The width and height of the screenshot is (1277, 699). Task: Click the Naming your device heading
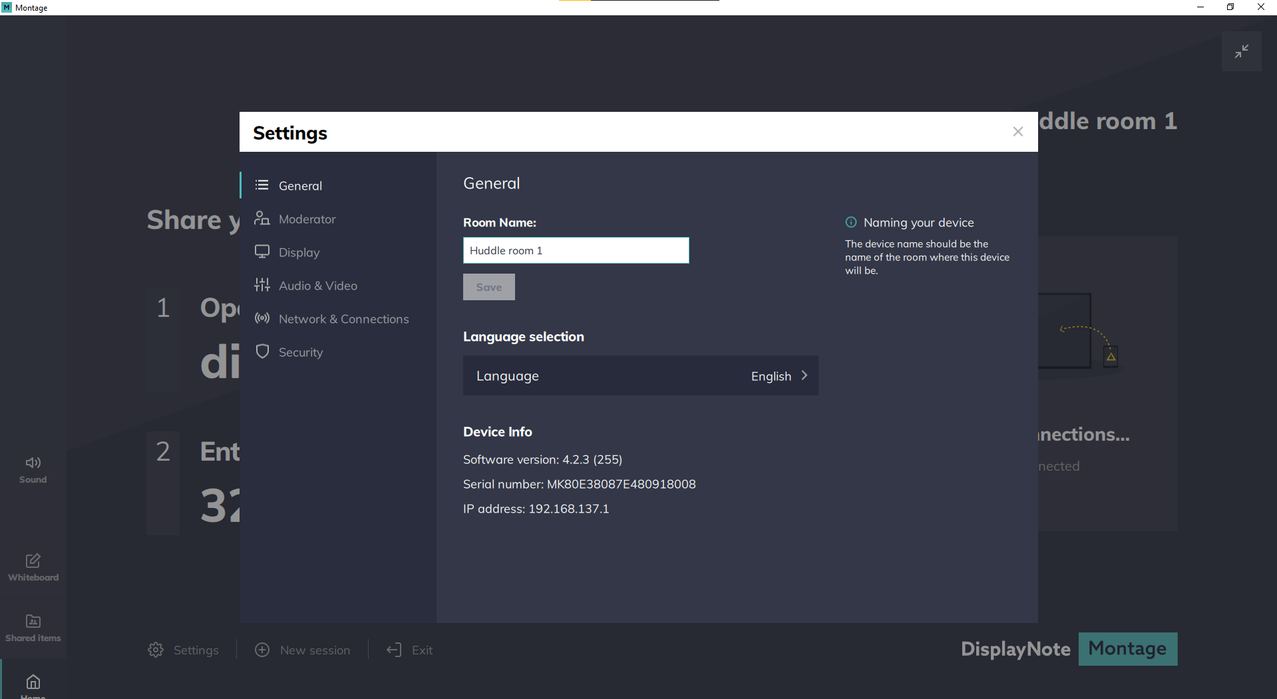(919, 222)
